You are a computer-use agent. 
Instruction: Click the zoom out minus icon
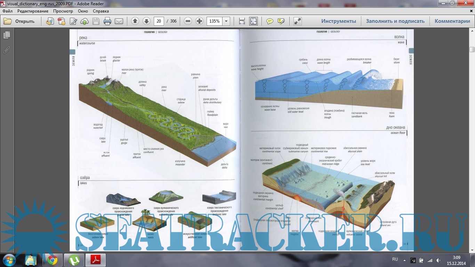[x=188, y=21]
